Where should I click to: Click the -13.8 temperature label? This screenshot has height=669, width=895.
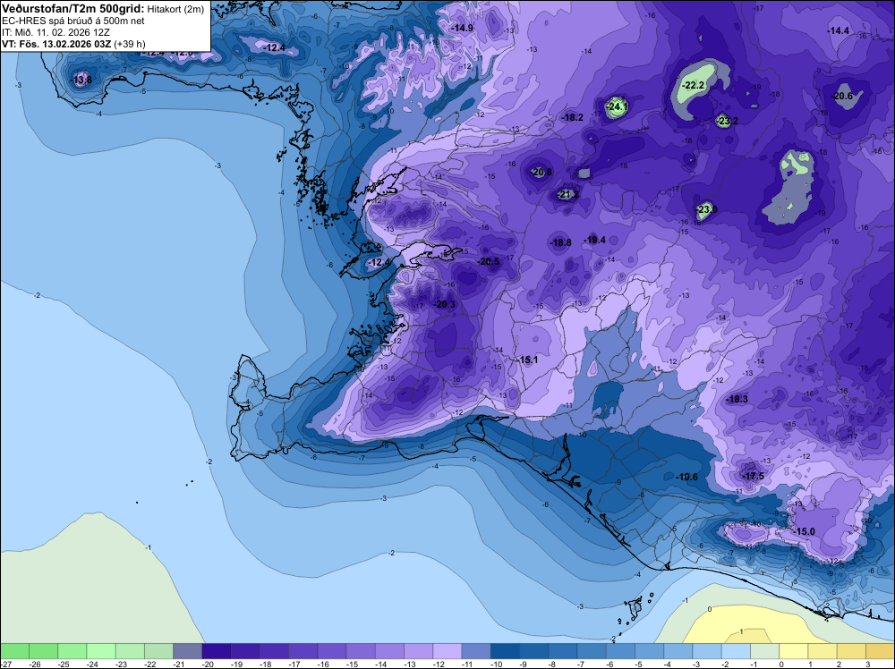tap(81, 80)
